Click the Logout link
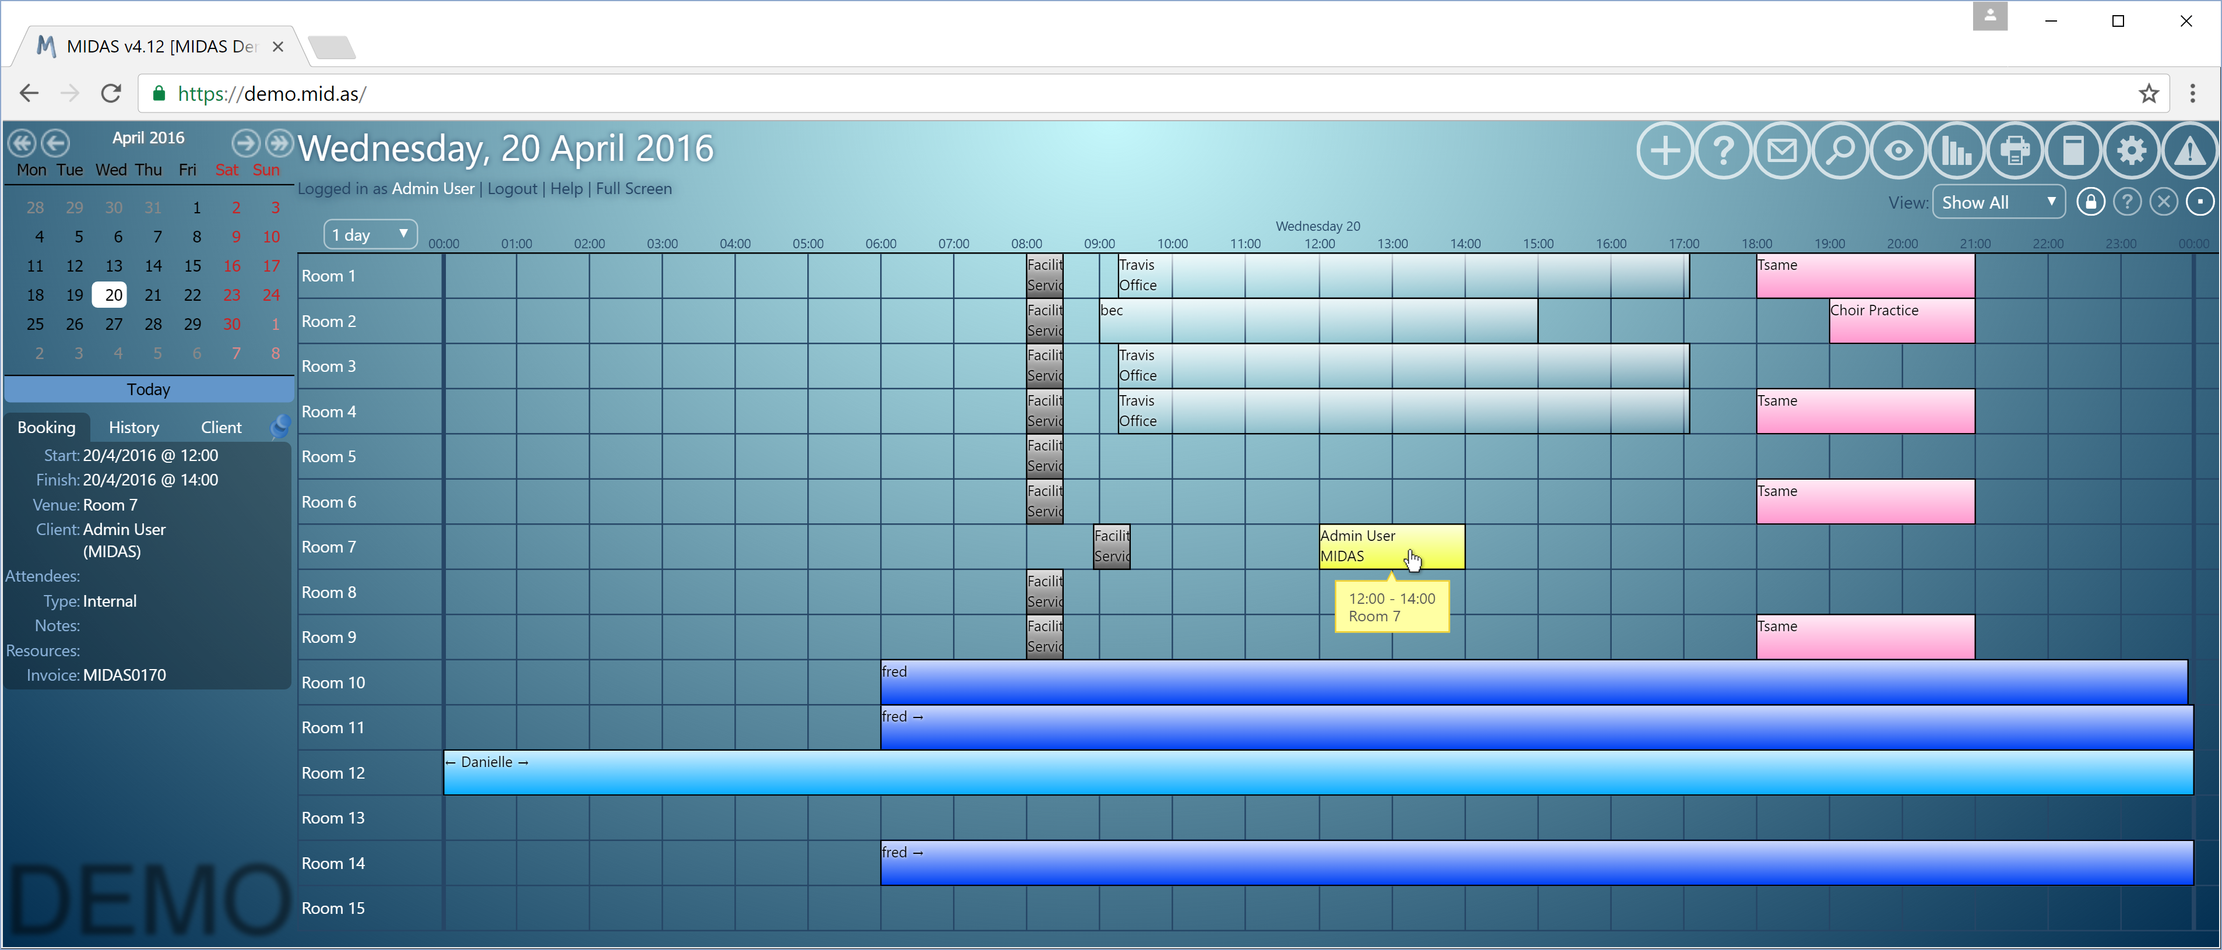The height and width of the screenshot is (950, 2222). pyautogui.click(x=512, y=188)
